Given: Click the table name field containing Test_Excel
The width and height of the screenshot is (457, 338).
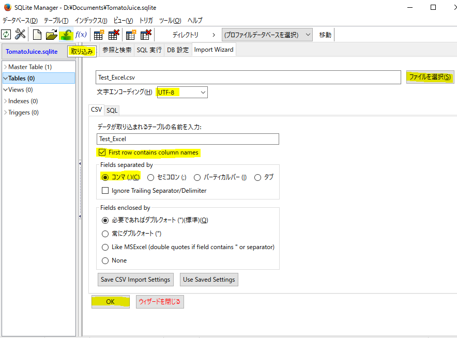Looking at the screenshot, I should click(x=188, y=139).
